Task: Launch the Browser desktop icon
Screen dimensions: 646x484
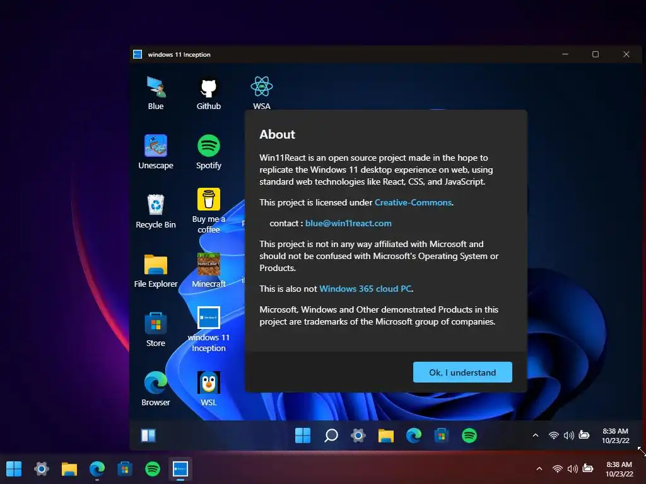Action: (156, 389)
